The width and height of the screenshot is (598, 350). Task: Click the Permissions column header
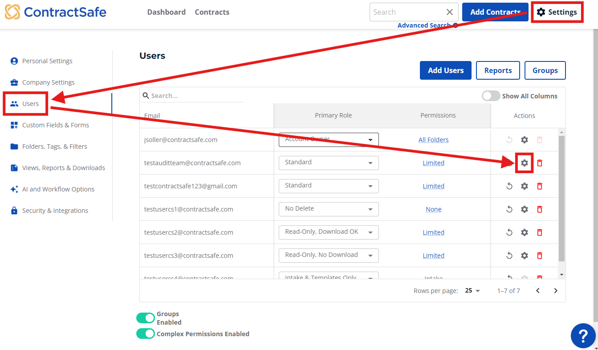[x=438, y=115]
